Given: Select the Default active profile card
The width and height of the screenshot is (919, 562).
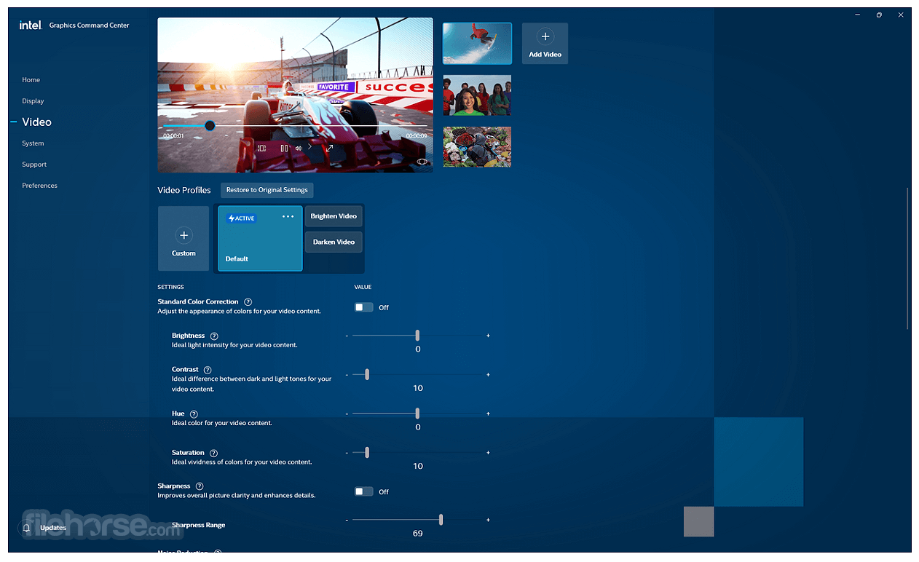Looking at the screenshot, I should (x=260, y=238).
